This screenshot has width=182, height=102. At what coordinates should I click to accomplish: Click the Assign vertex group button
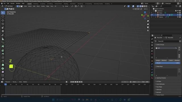click(x=158, y=60)
